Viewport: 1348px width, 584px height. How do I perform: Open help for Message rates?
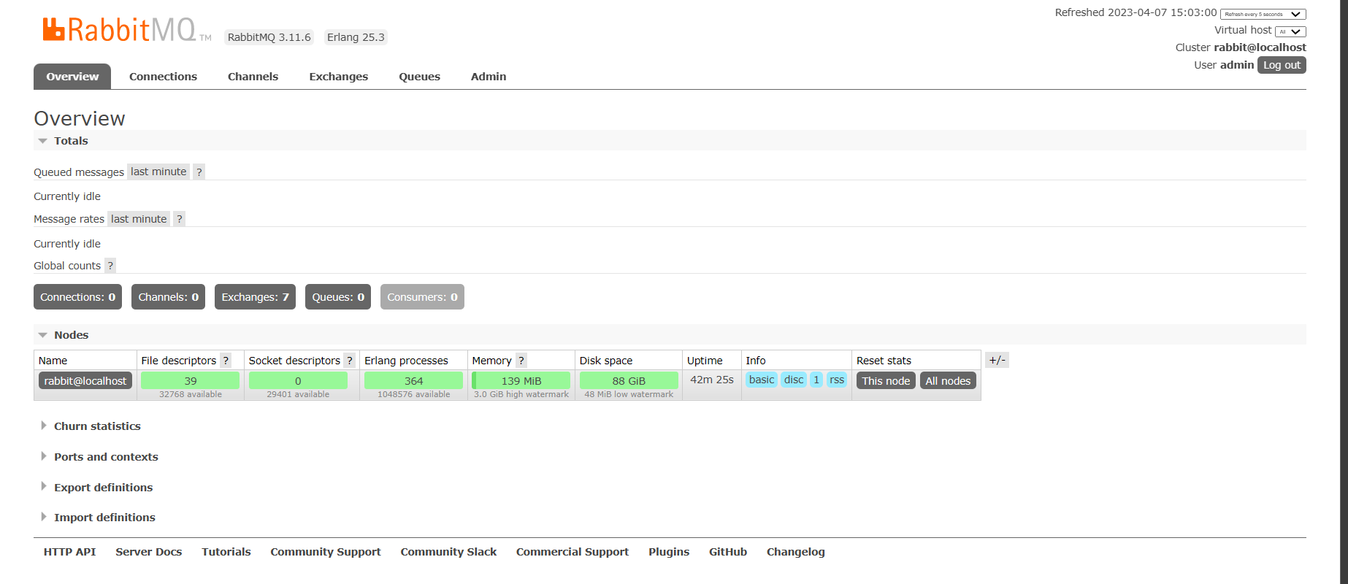[180, 219]
